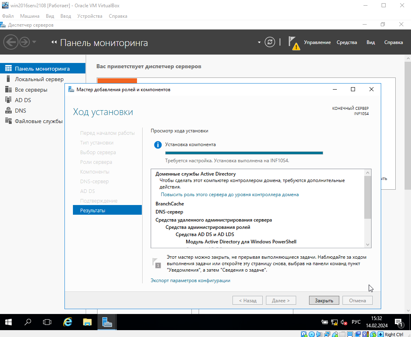Refresh Server Manager with the circular arrows icon
411x337 pixels.
pos(270,42)
